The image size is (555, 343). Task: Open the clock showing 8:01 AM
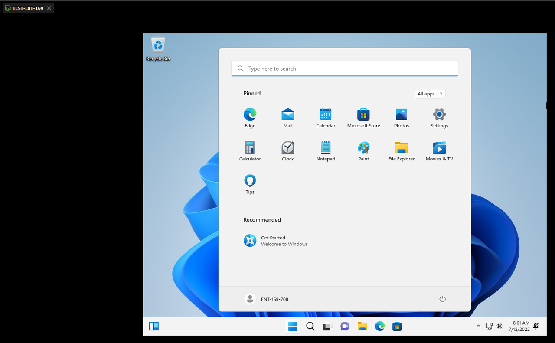(x=519, y=326)
